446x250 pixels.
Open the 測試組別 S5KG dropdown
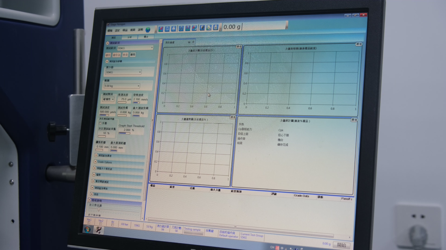pyautogui.click(x=135, y=48)
